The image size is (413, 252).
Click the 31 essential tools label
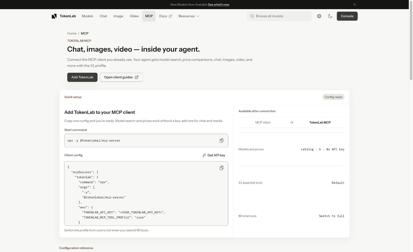click(250, 183)
